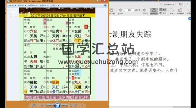196x108 pixels.
Task: Click the page number field showing 166
Action: click(129, 10)
